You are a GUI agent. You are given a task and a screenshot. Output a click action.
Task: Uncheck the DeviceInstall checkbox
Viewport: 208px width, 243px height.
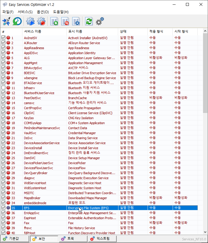coord(4,148)
